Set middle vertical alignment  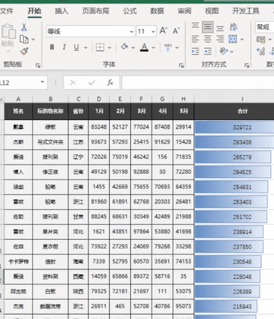click(208, 27)
